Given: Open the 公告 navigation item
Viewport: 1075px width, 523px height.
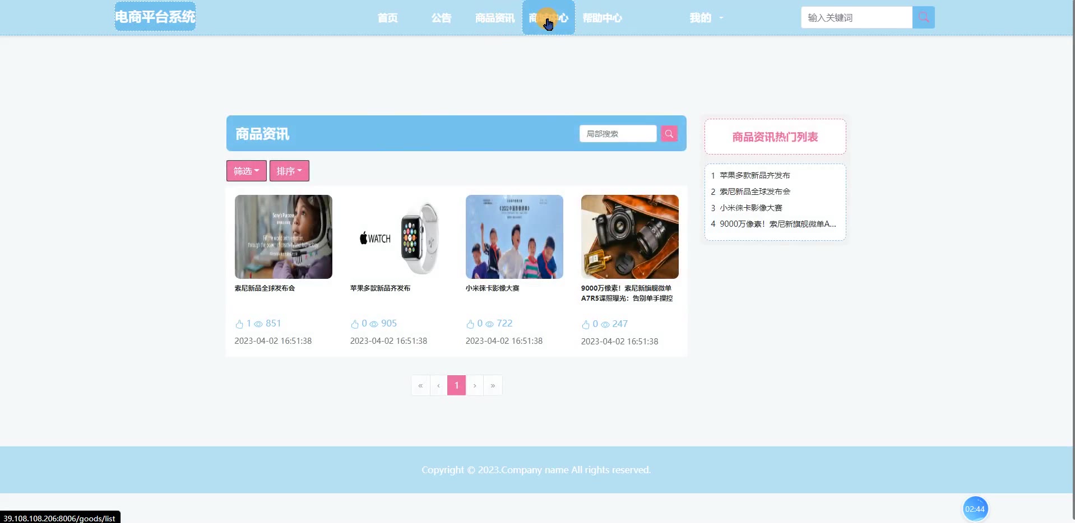Looking at the screenshot, I should [x=441, y=18].
